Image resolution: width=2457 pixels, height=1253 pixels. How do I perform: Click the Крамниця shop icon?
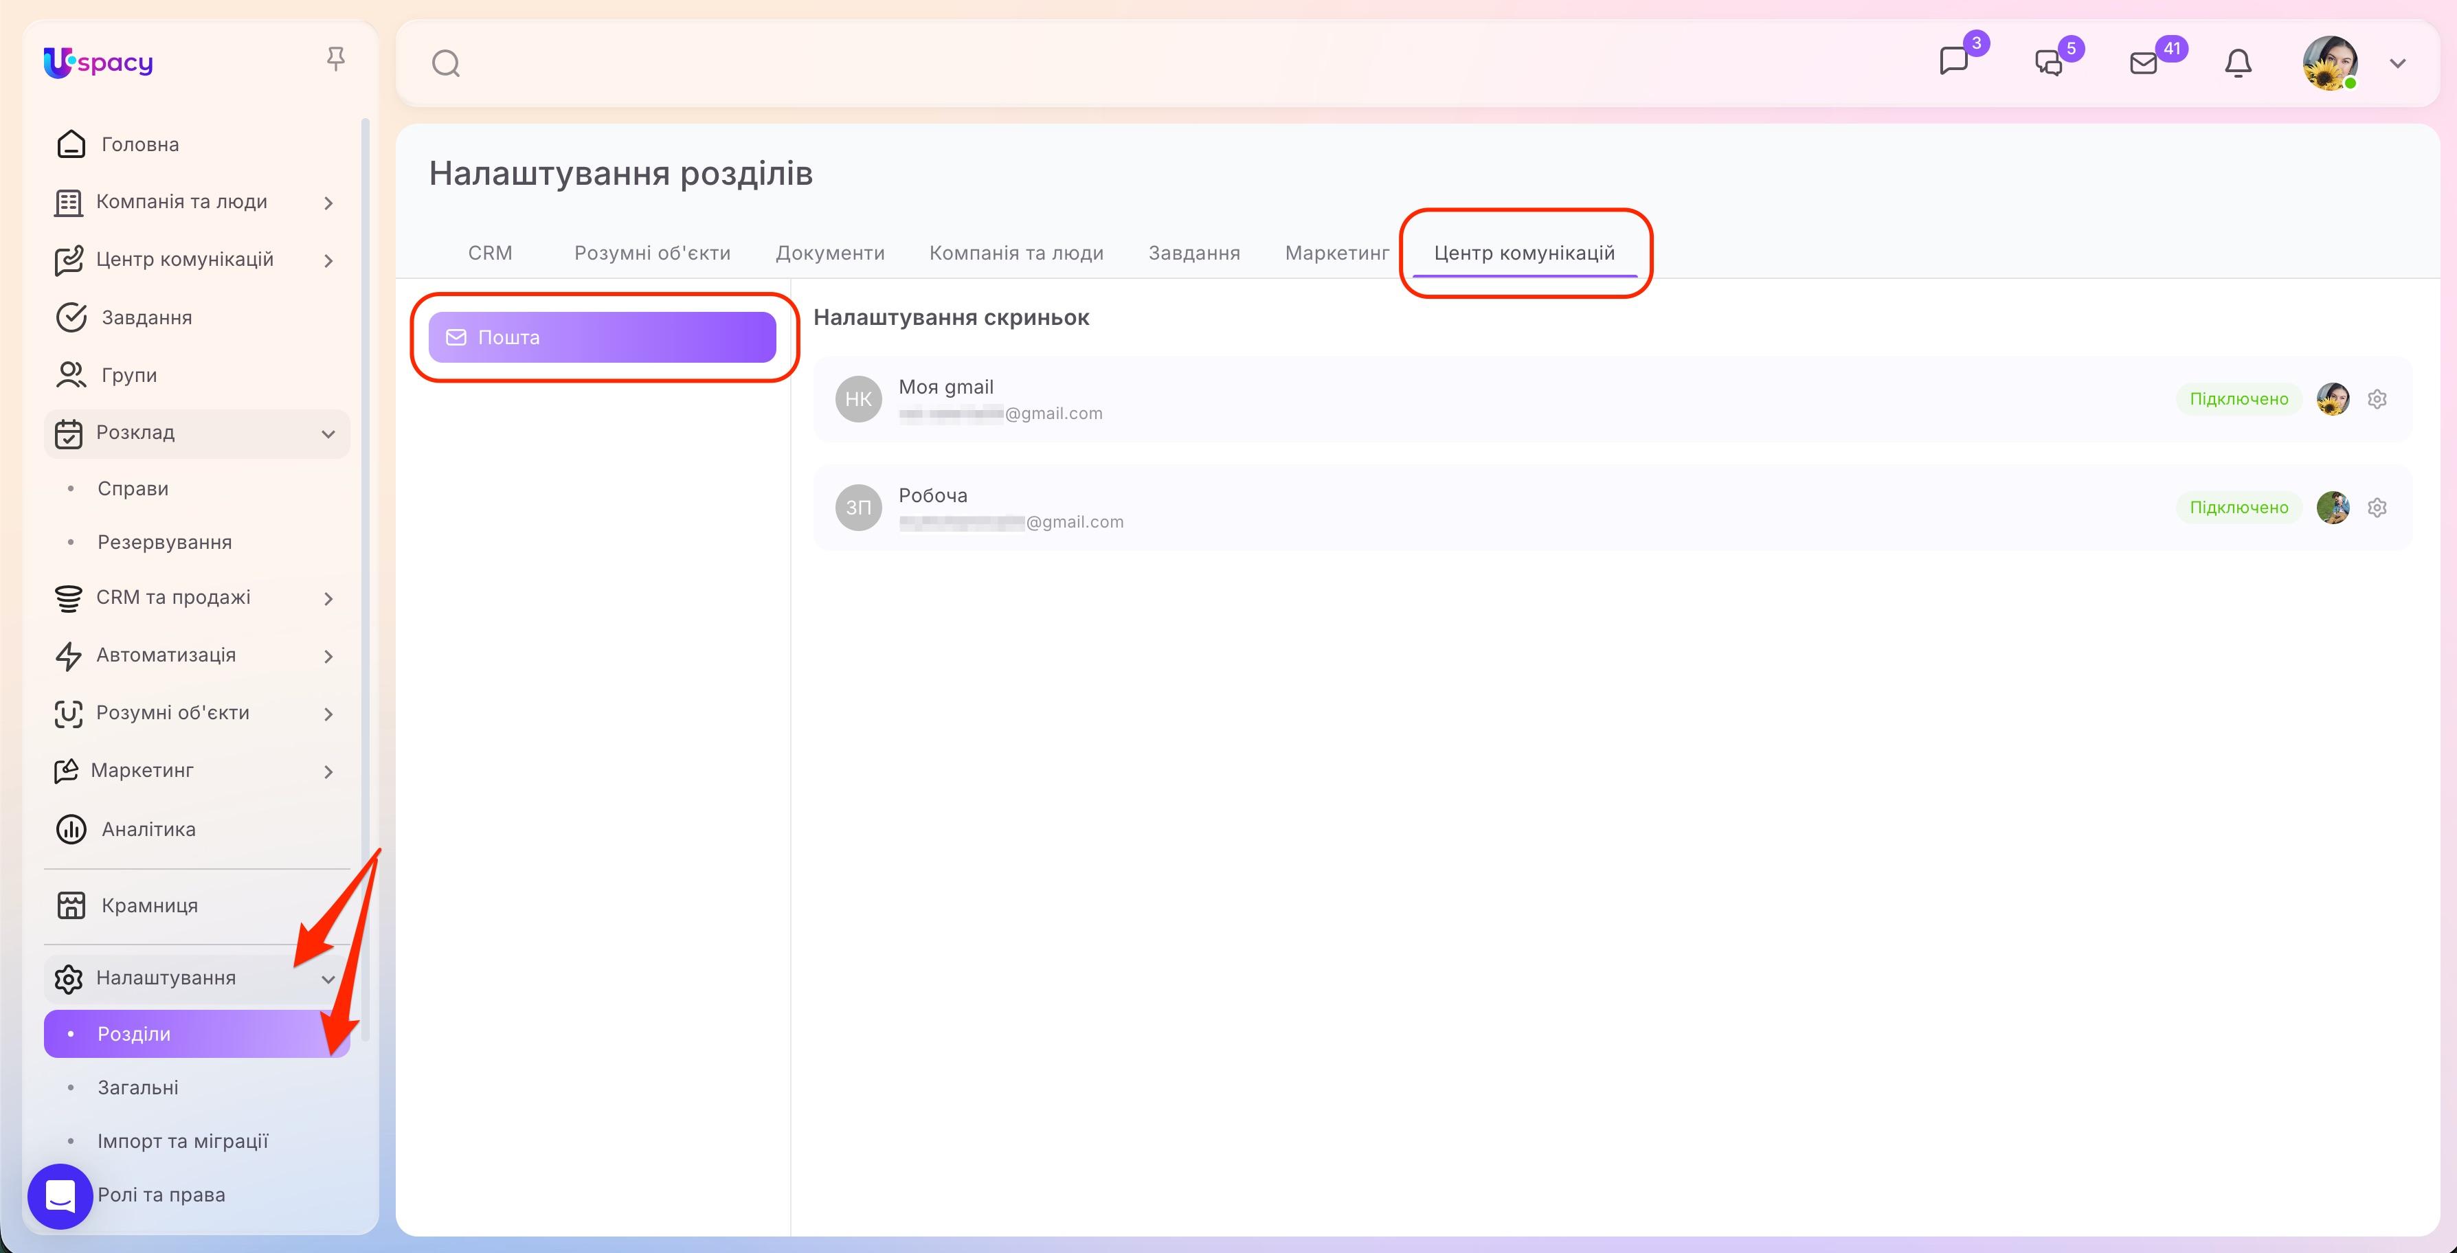click(71, 905)
